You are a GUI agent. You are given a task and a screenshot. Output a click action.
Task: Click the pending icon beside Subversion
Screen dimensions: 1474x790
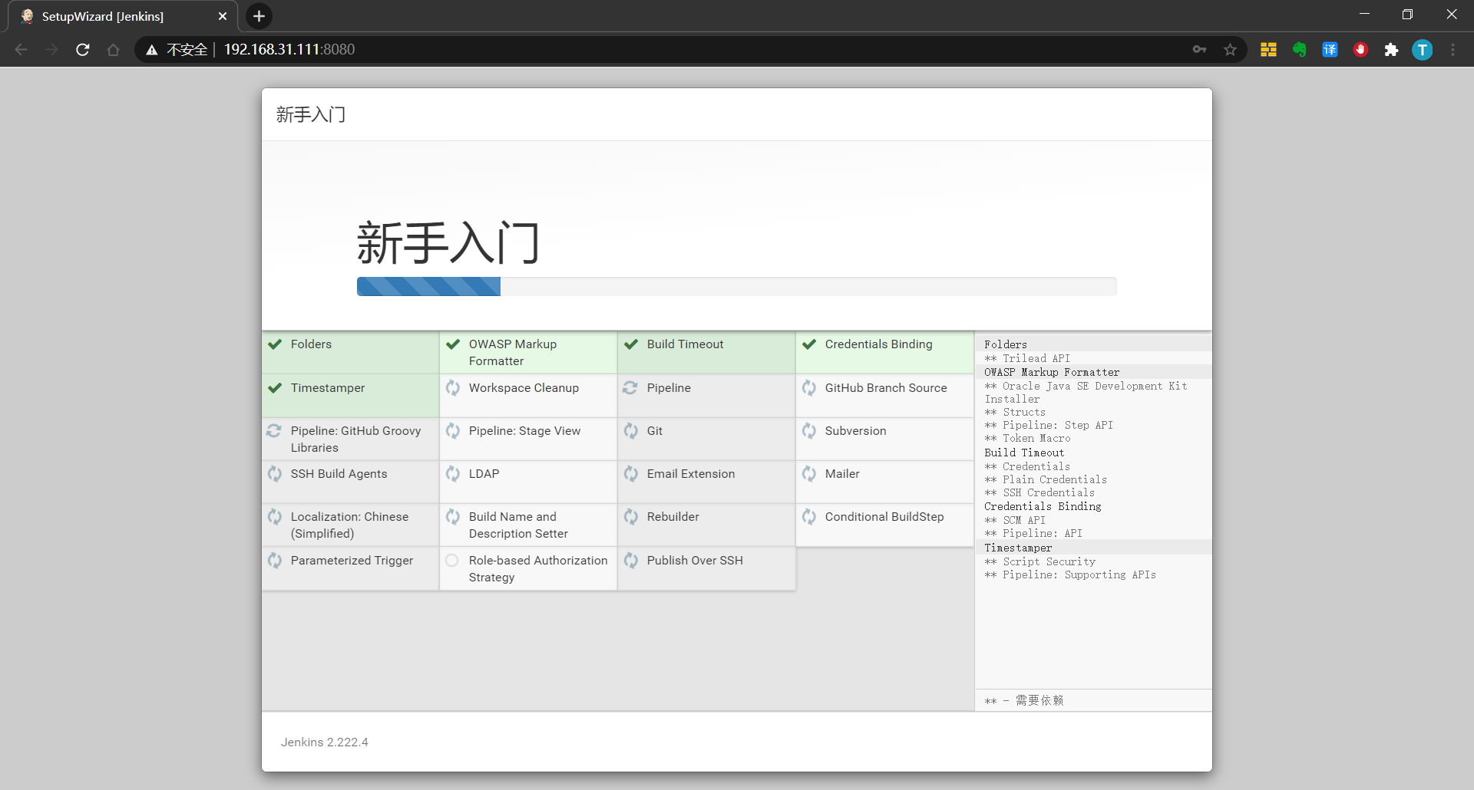[809, 431]
